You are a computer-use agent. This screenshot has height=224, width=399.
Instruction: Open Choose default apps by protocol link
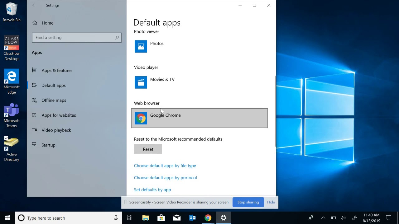point(165,178)
